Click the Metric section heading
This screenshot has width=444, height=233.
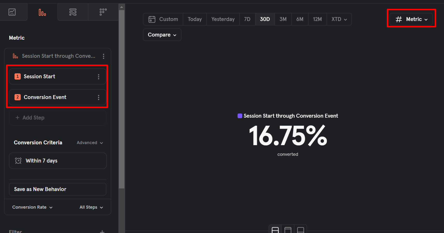(17, 38)
